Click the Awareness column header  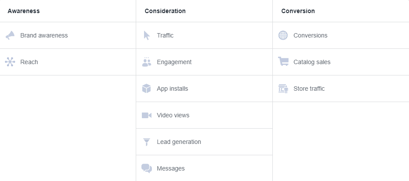24,11
